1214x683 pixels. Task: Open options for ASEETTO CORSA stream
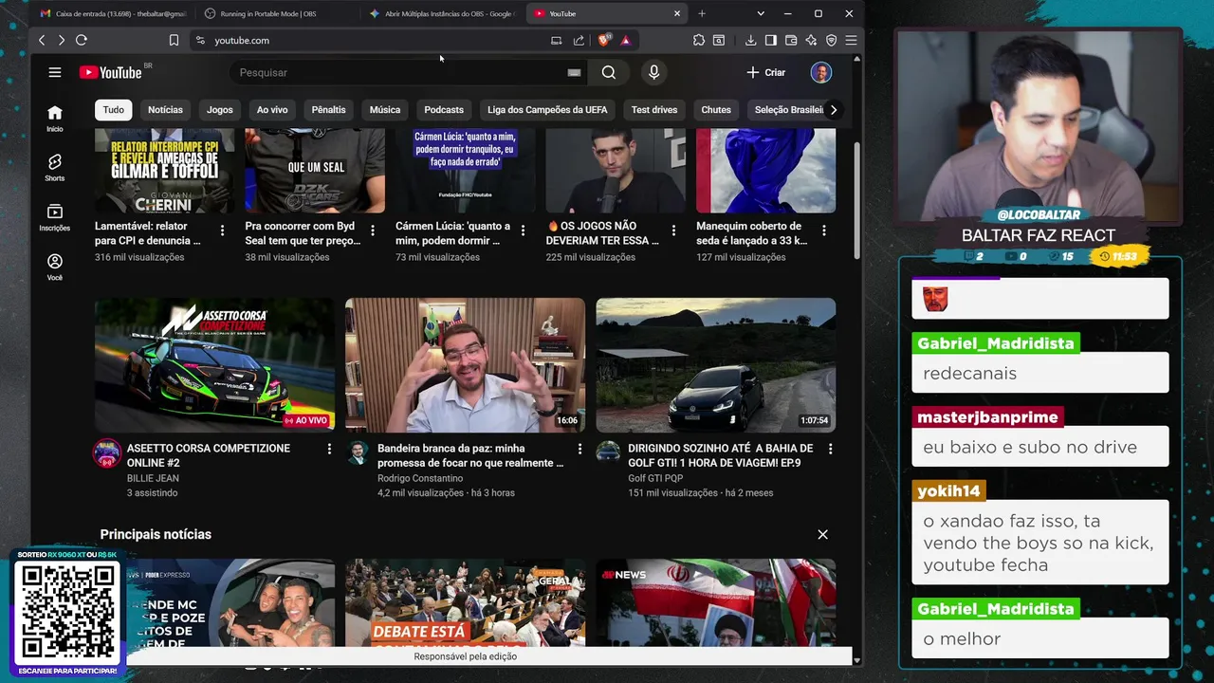point(329,449)
